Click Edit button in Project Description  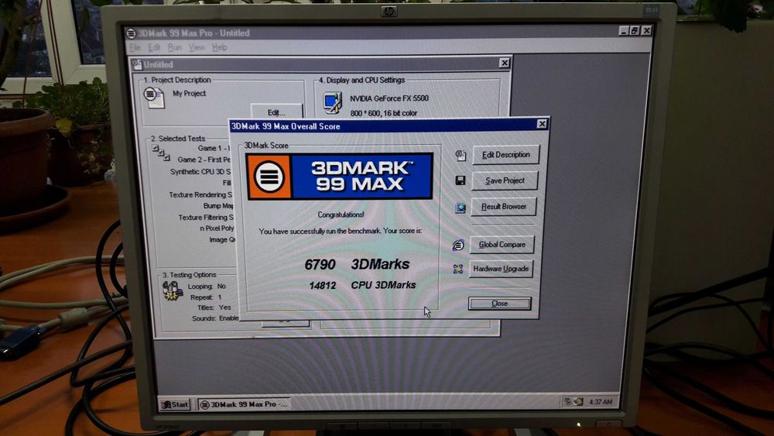[276, 112]
